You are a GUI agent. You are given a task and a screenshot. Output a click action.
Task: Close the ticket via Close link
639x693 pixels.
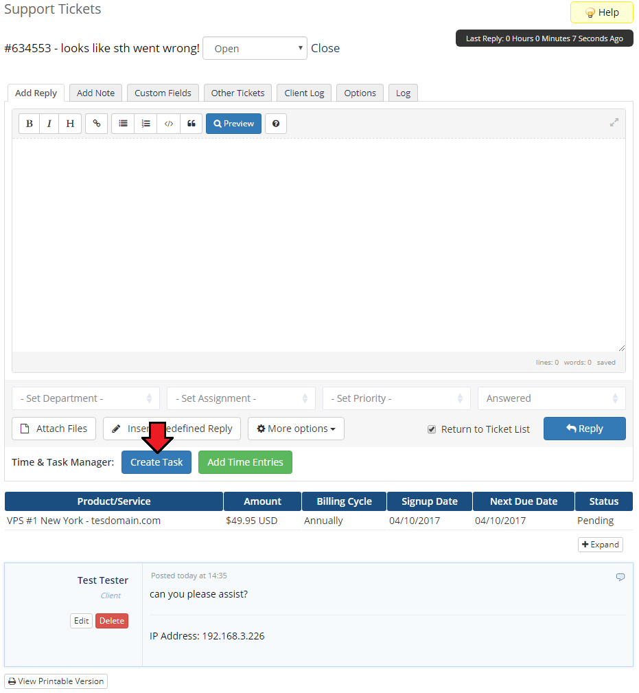point(325,48)
